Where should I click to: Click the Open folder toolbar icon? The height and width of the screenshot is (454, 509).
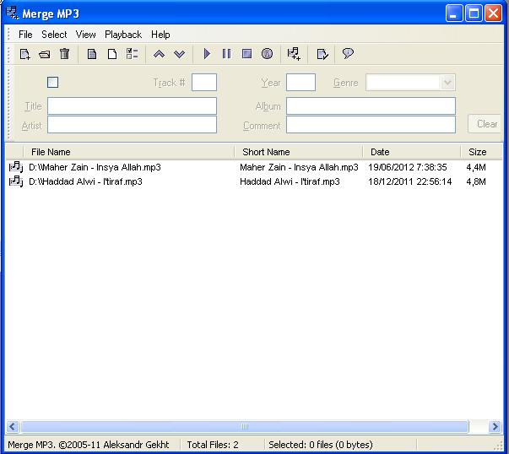[45, 54]
